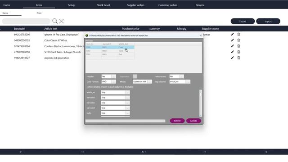Click barcode 194252818527

(22, 58)
